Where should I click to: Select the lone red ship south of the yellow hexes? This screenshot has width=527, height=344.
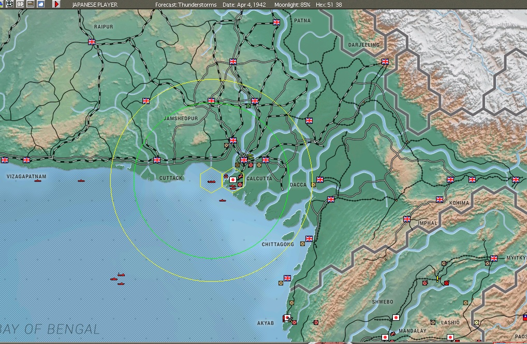[223, 200]
